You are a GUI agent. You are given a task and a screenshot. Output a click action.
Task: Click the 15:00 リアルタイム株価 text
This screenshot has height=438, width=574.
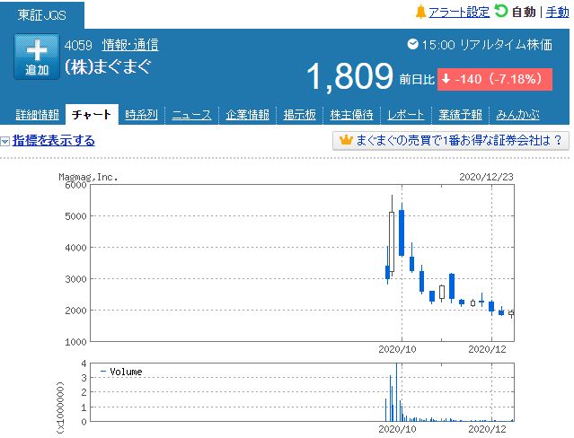[487, 45]
